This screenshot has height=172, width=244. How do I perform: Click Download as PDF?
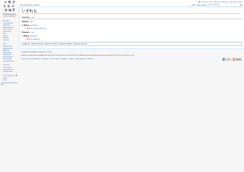pyautogui.click(x=8, y=69)
